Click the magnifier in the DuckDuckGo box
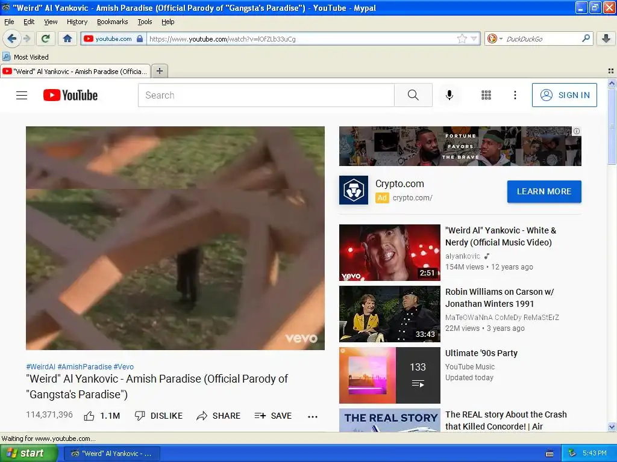The image size is (617, 462). click(586, 38)
